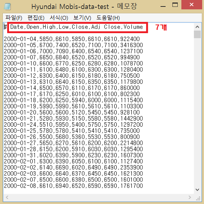Open the 파일(F) menu
The height and width of the screenshot is (204, 204).
coord(14,18)
